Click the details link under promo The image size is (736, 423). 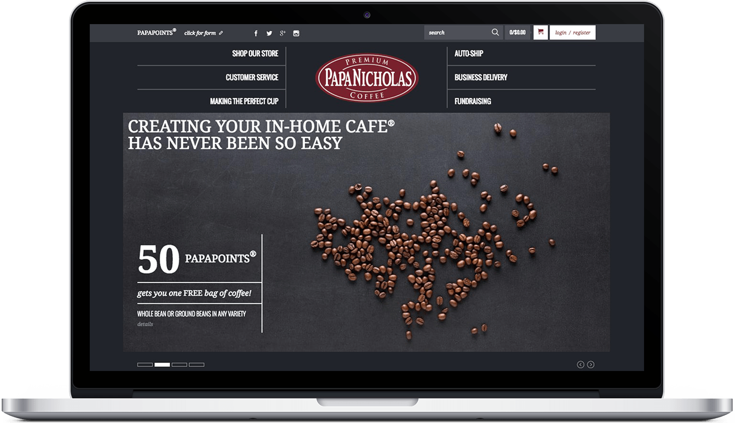(x=145, y=324)
